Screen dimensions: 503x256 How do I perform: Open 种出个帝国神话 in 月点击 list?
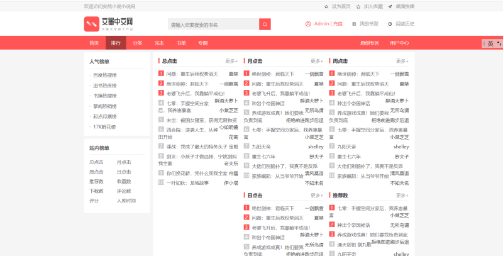click(x=268, y=104)
